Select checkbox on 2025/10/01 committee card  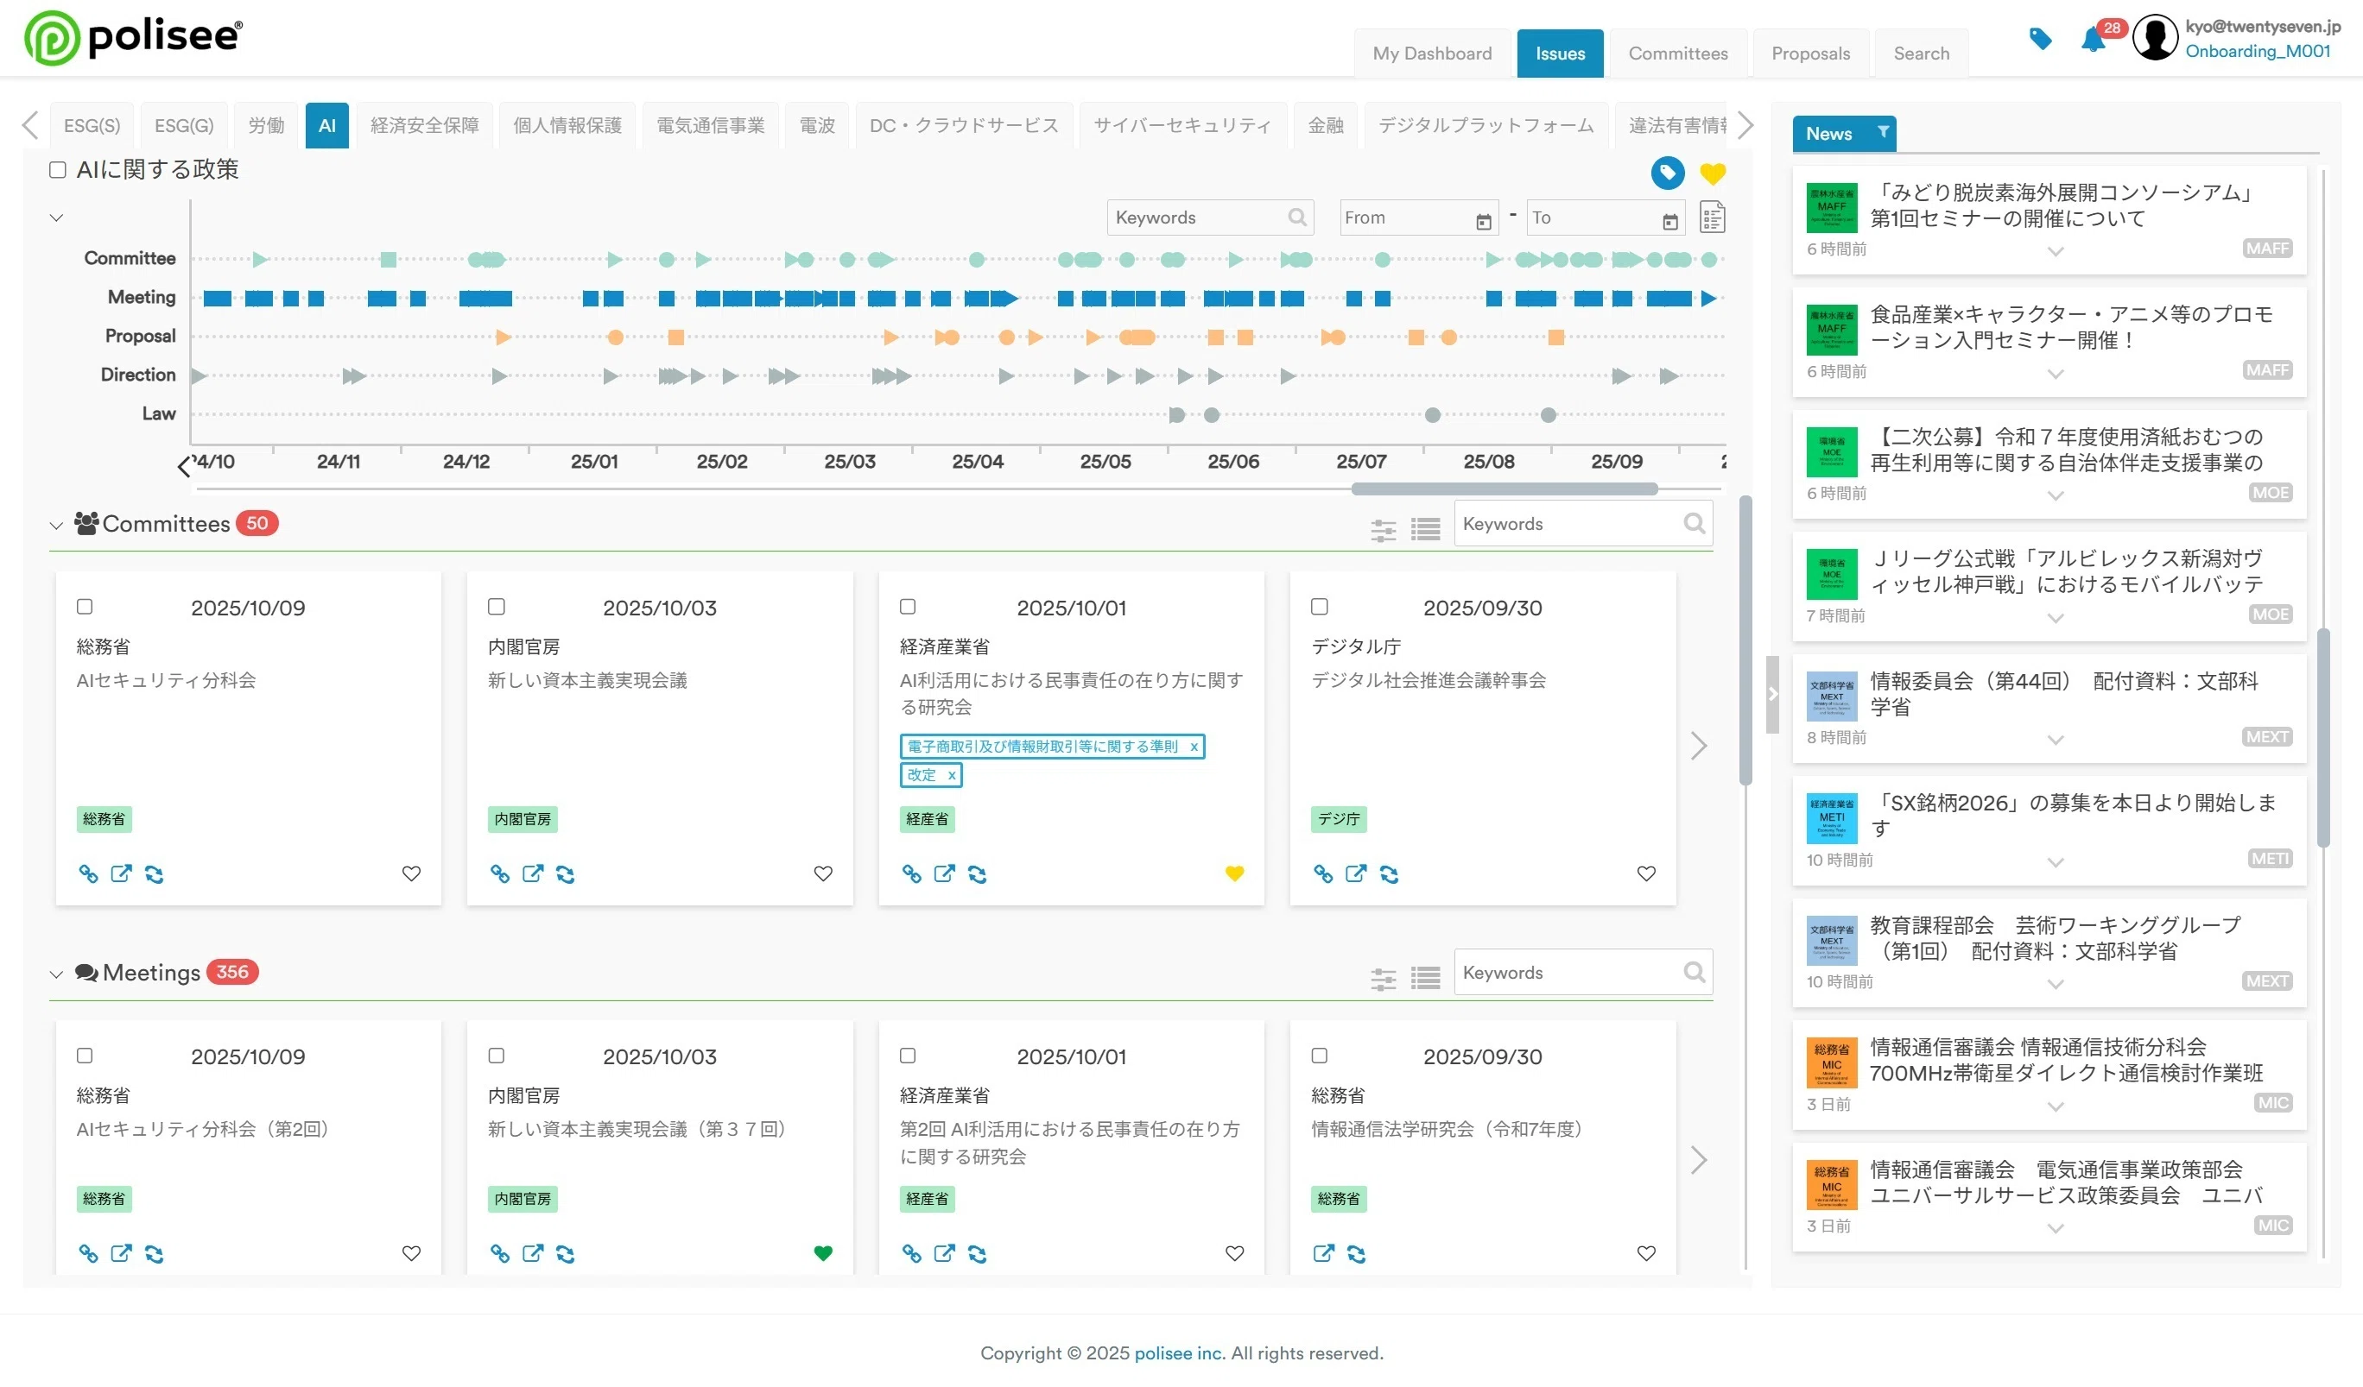[x=907, y=607]
